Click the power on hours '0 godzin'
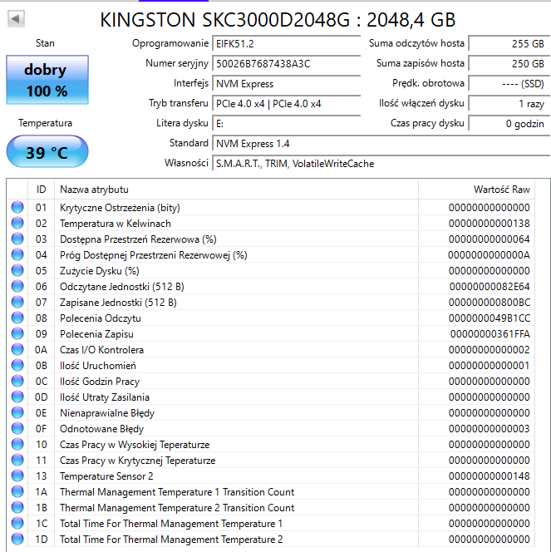 [x=509, y=124]
